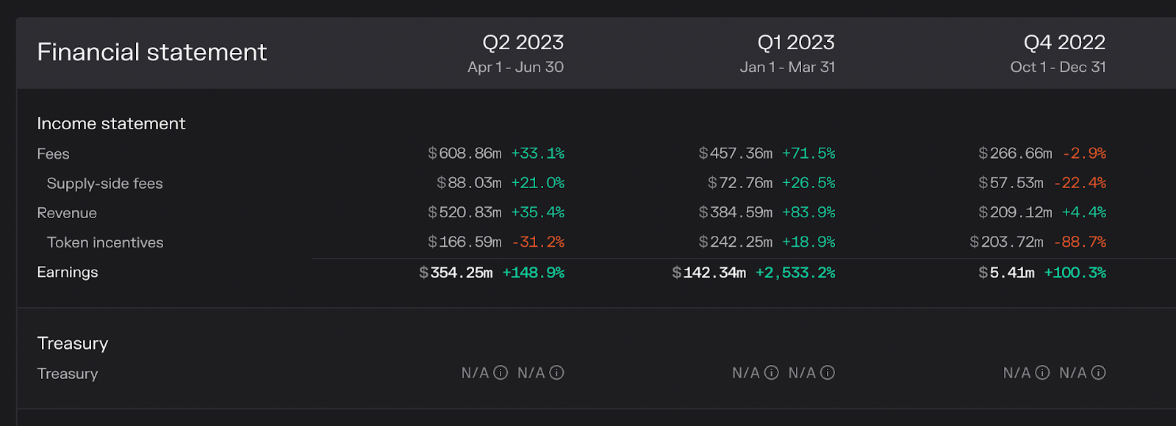Viewport: 1176px width, 426px height.
Task: Click the first info icon in Q1 2023 Treasury
Action: tap(771, 373)
